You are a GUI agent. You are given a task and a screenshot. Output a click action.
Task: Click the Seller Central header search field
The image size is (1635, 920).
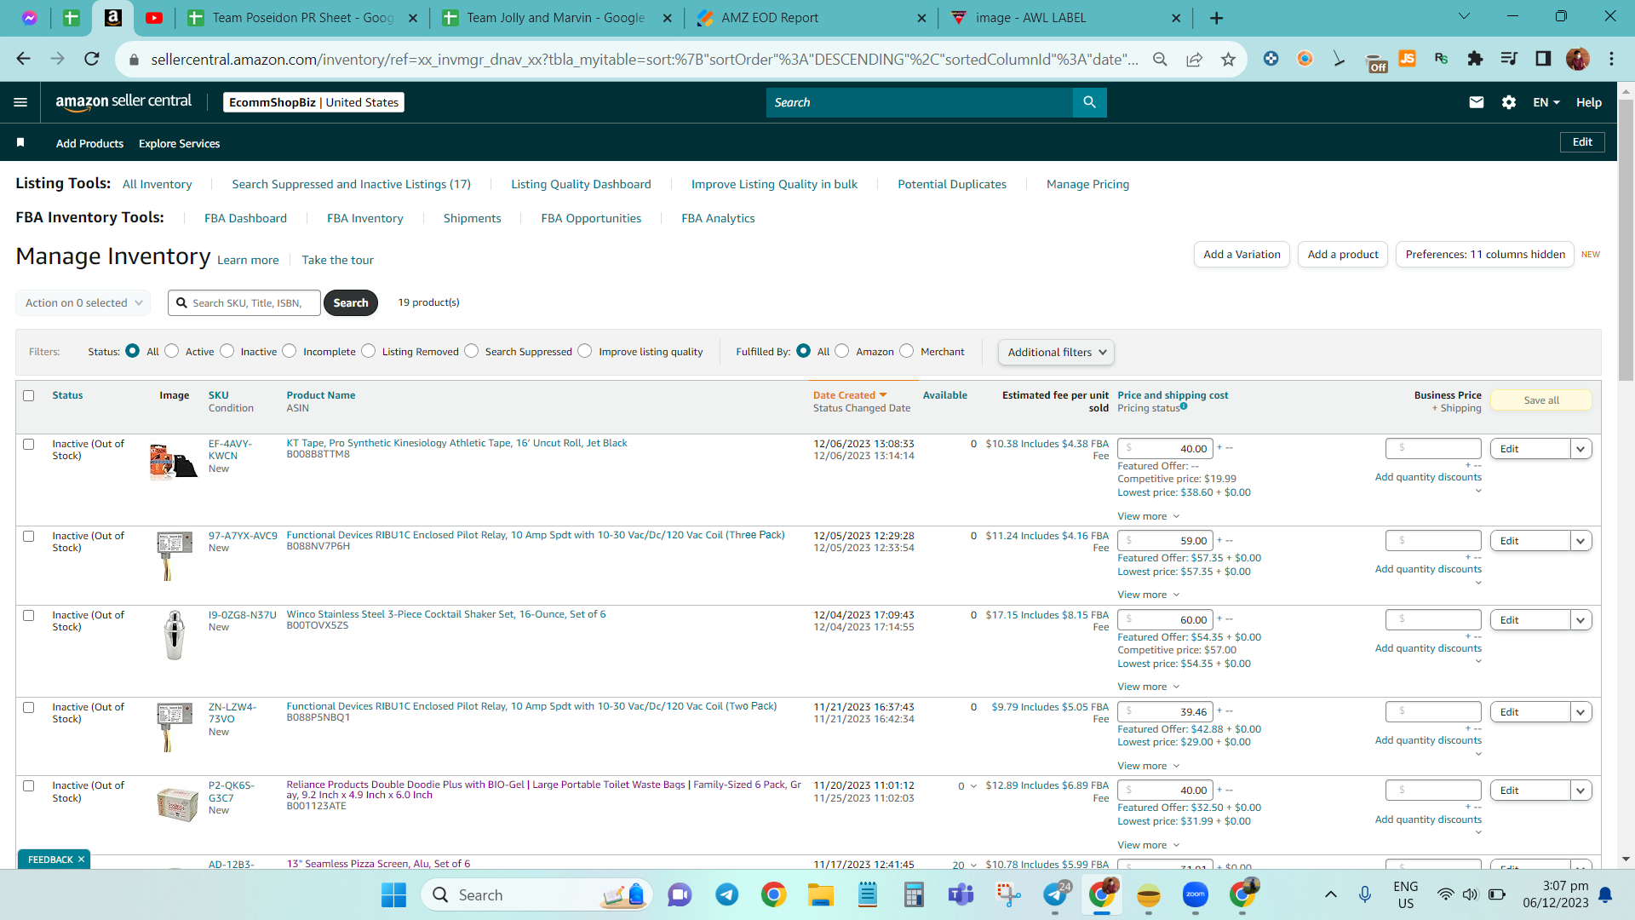920,102
